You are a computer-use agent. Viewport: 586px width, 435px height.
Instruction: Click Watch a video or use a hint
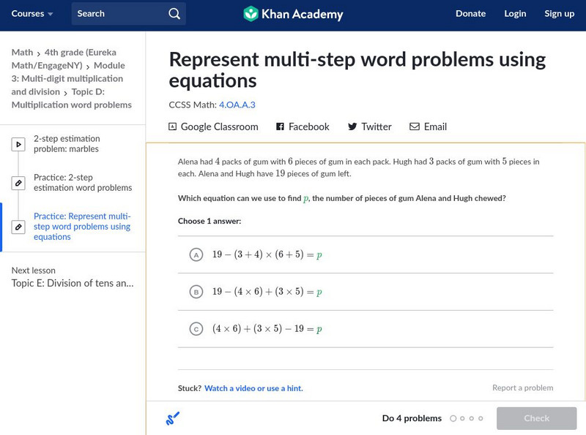(x=253, y=388)
